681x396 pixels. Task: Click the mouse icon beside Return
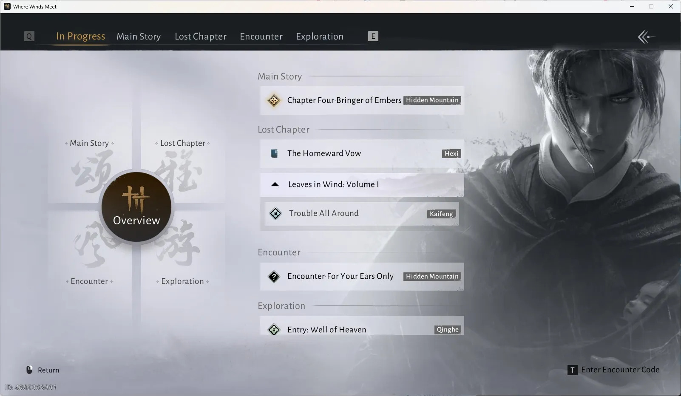coord(29,370)
